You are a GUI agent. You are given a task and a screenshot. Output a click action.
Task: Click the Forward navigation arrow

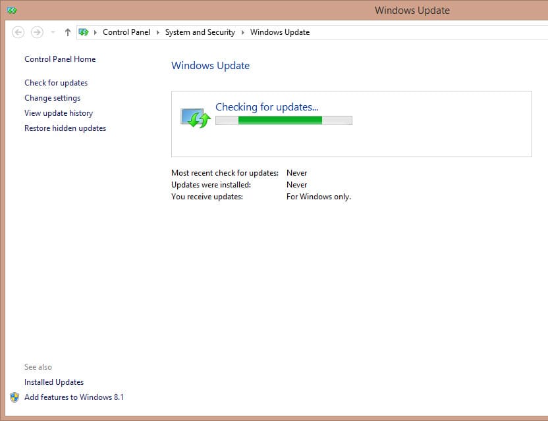[37, 32]
